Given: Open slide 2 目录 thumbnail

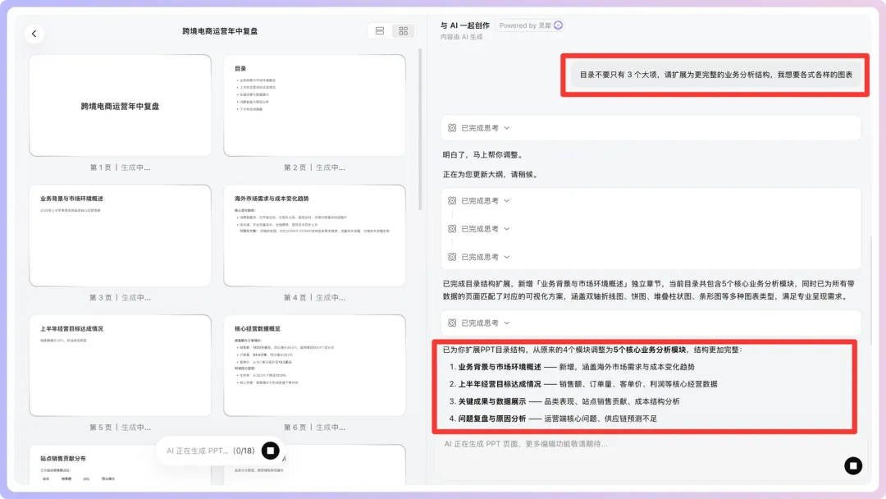Looking at the screenshot, I should point(315,106).
